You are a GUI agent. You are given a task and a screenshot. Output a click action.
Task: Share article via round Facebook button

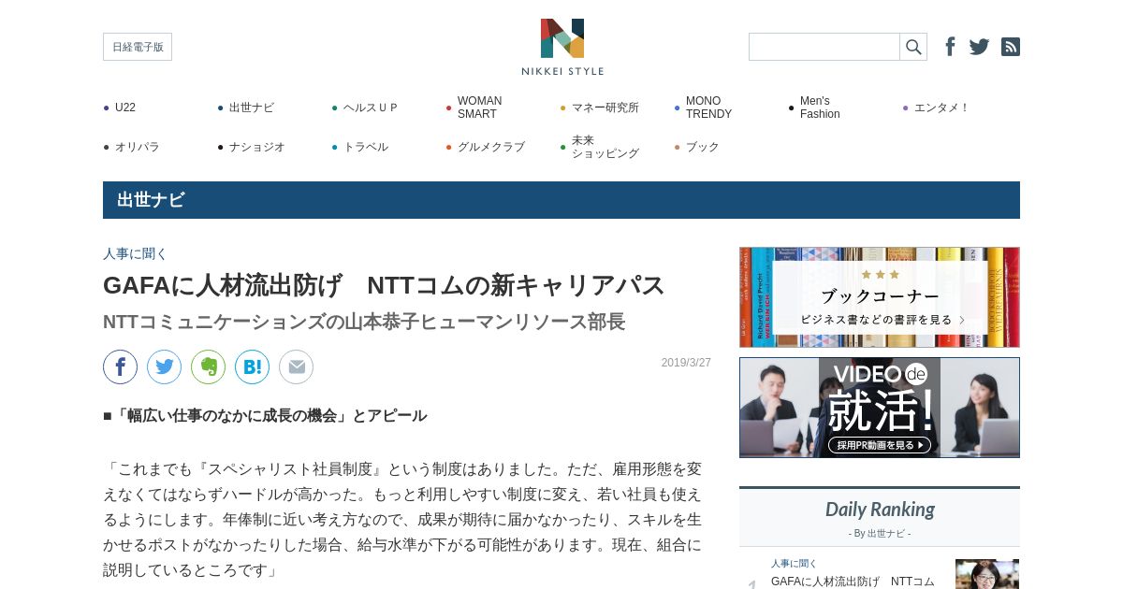click(121, 366)
